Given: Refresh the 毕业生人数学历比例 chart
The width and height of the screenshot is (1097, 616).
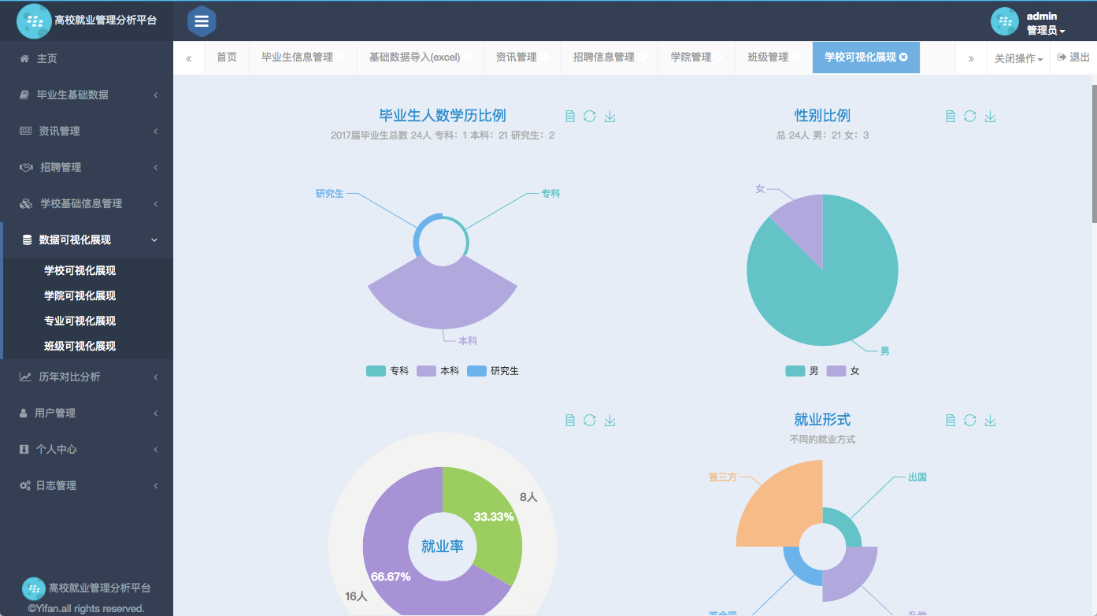Looking at the screenshot, I should coord(590,117).
